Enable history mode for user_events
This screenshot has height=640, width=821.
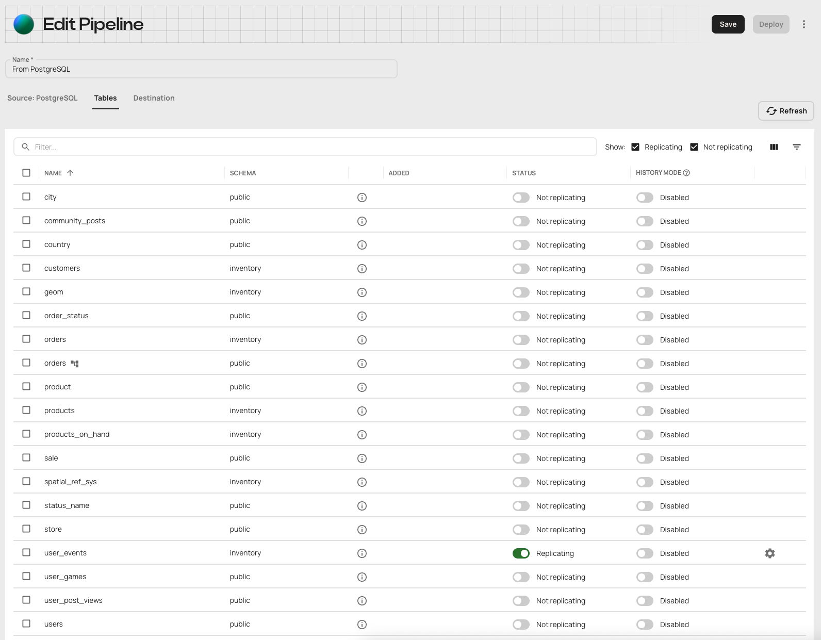pos(645,553)
